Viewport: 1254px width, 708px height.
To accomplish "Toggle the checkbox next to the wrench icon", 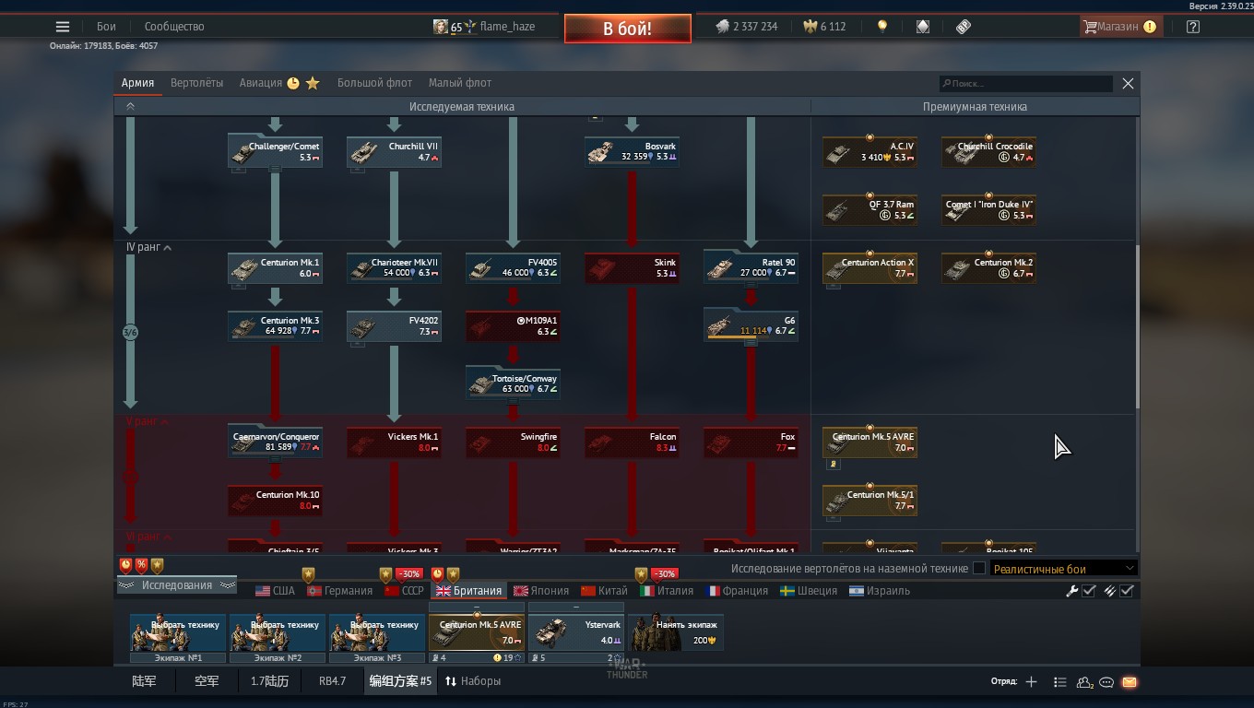I will click(x=1089, y=591).
